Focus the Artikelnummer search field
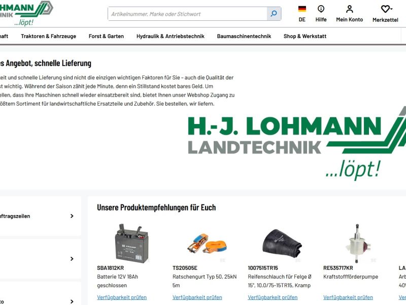406x305 pixels. tap(187, 14)
